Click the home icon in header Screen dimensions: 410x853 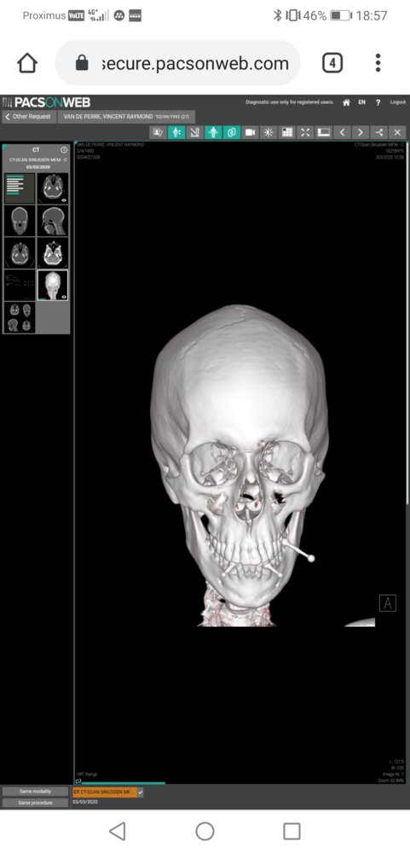(x=346, y=102)
